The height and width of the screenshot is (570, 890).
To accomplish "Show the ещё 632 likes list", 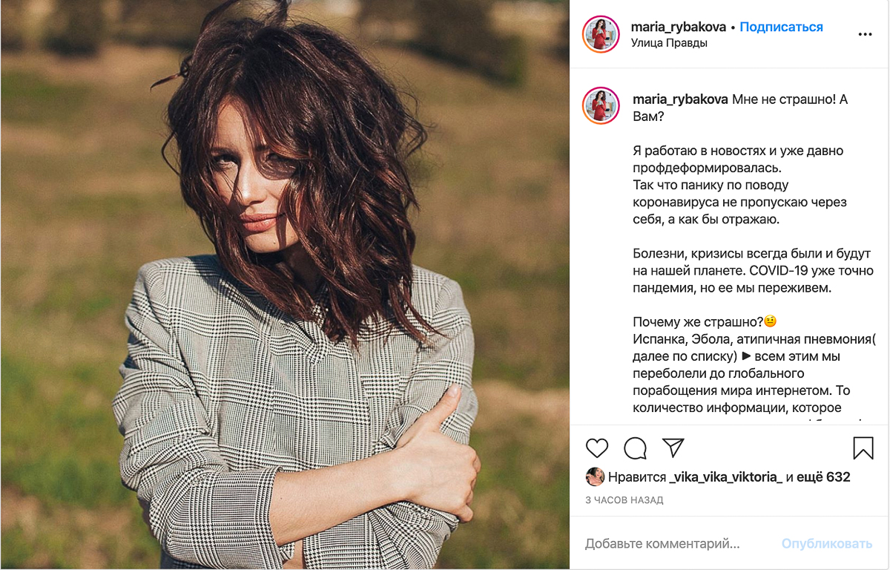I will (824, 477).
